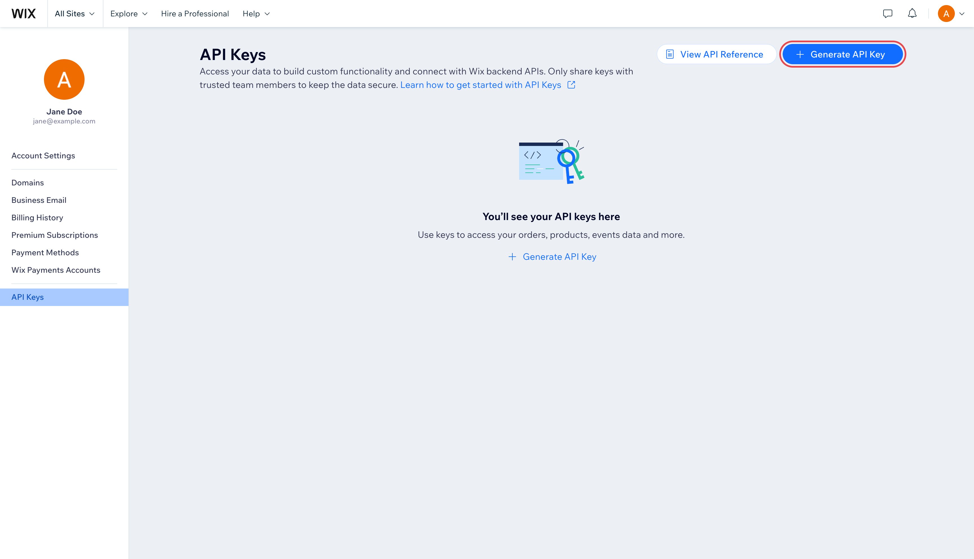Click jane@example.com email text
974x559 pixels.
coord(64,121)
